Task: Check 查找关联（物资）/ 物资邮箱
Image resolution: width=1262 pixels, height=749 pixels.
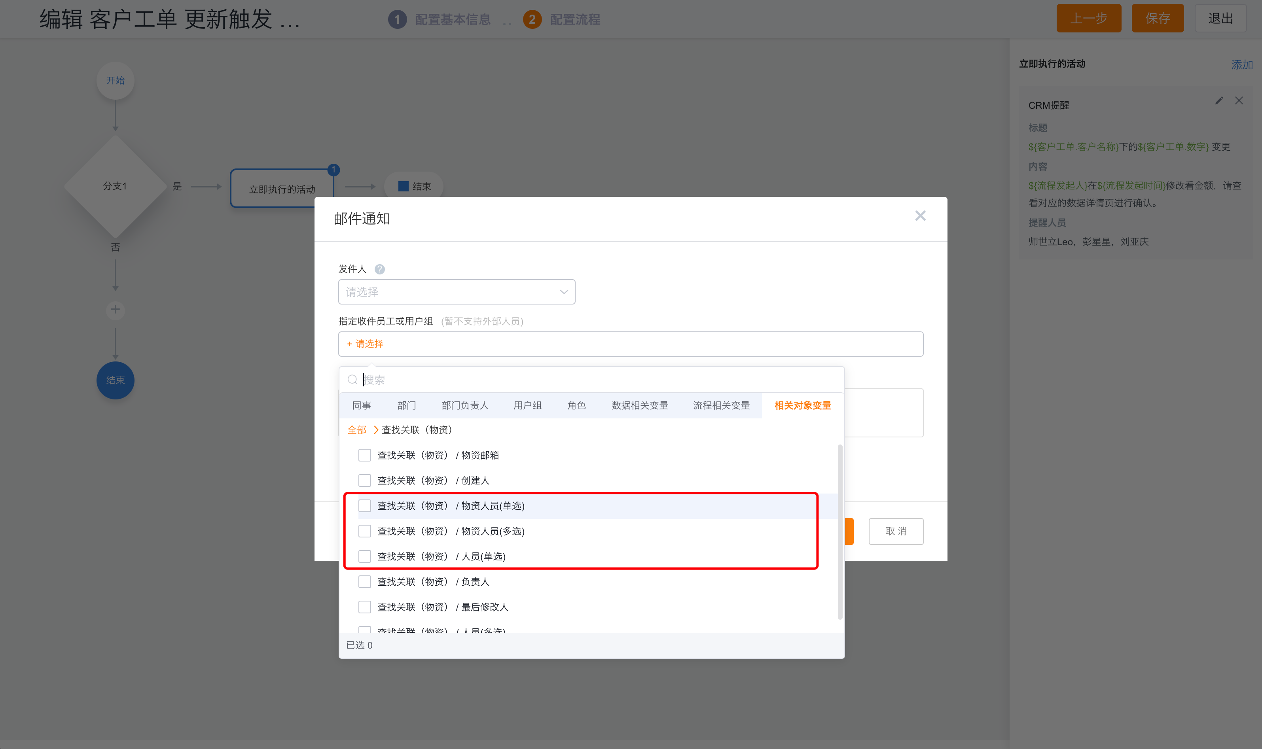Action: tap(364, 455)
